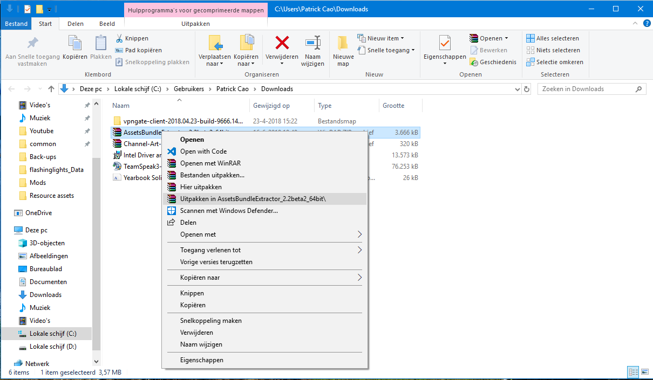
Task: Click Bewerken in Openen group
Action: (x=488, y=50)
